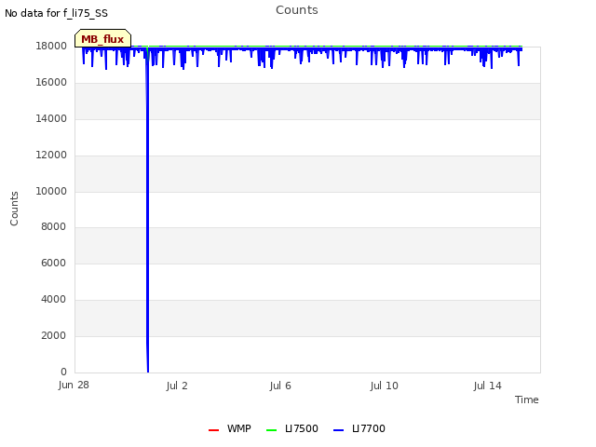The width and height of the screenshot is (596, 447).
Task: Click the green LI7500 legend swatch
Action: pyautogui.click(x=271, y=430)
